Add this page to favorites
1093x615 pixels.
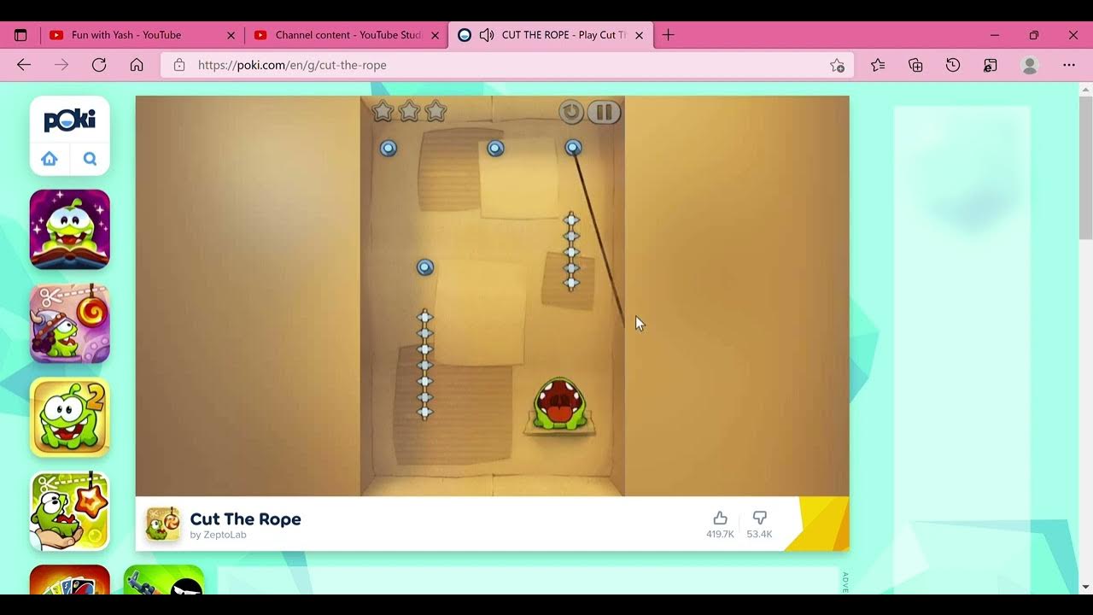click(x=837, y=65)
